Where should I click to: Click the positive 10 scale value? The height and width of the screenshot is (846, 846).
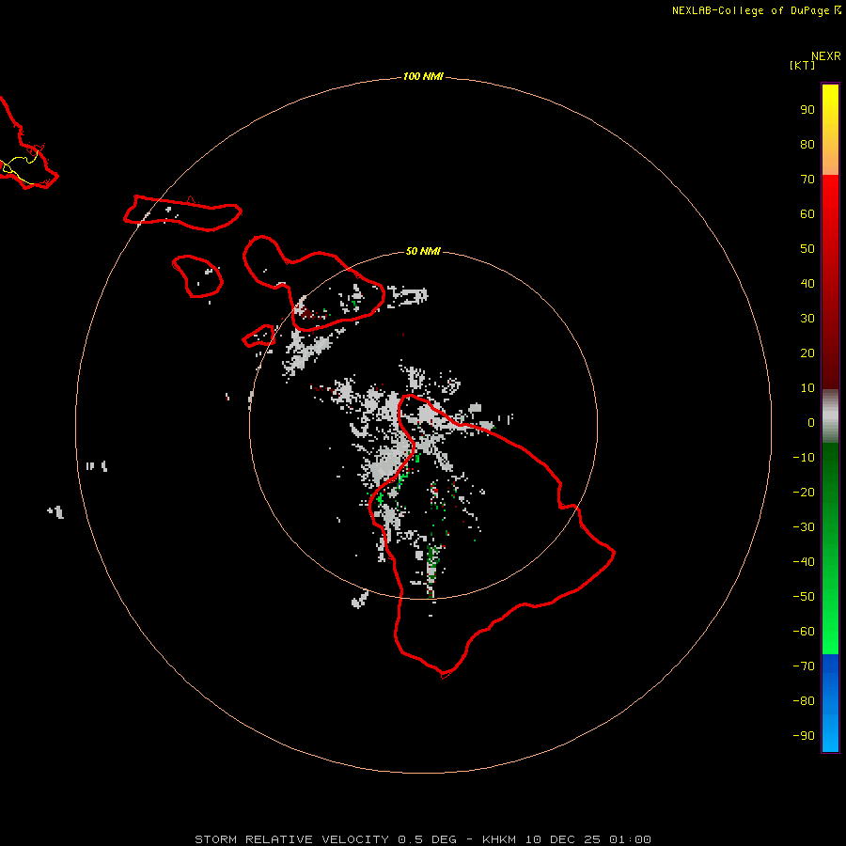pyautogui.click(x=807, y=388)
